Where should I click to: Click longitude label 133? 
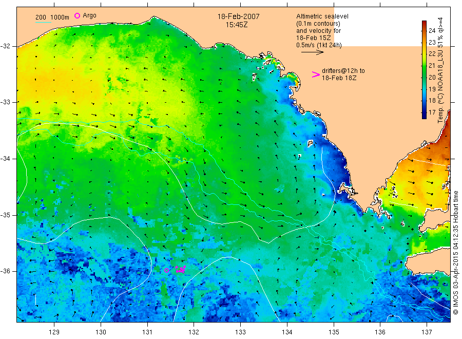[240, 332]
